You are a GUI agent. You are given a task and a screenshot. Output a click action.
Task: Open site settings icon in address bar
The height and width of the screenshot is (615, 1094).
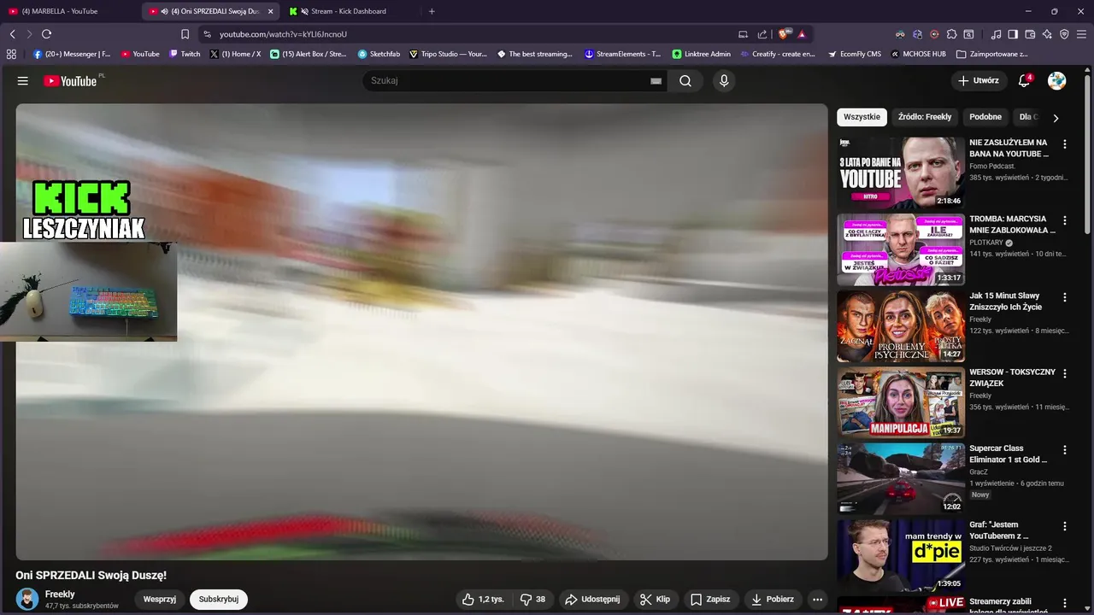pos(207,34)
